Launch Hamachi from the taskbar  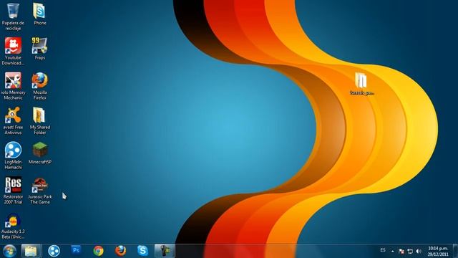(x=54, y=251)
